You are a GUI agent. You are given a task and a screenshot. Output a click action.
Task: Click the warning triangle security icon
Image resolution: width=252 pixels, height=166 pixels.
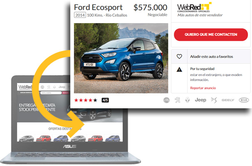pyautogui.click(x=179, y=69)
